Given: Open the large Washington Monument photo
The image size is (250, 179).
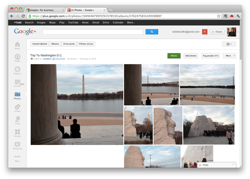Looking at the screenshot, I should tap(77, 105).
